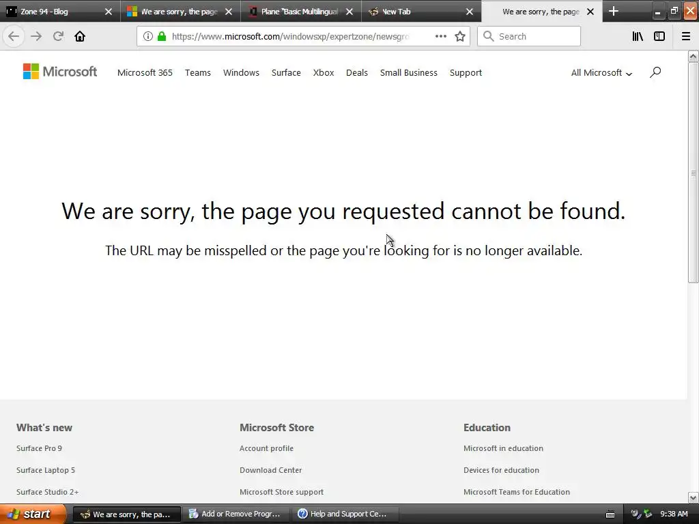This screenshot has height=524, width=699.
Task: Click the forward navigation arrow
Action: click(36, 36)
